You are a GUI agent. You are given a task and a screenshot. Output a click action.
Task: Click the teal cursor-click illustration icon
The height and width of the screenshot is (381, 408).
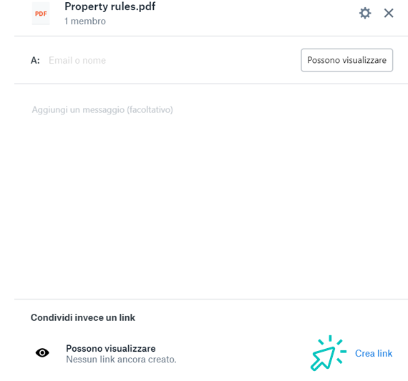329,353
